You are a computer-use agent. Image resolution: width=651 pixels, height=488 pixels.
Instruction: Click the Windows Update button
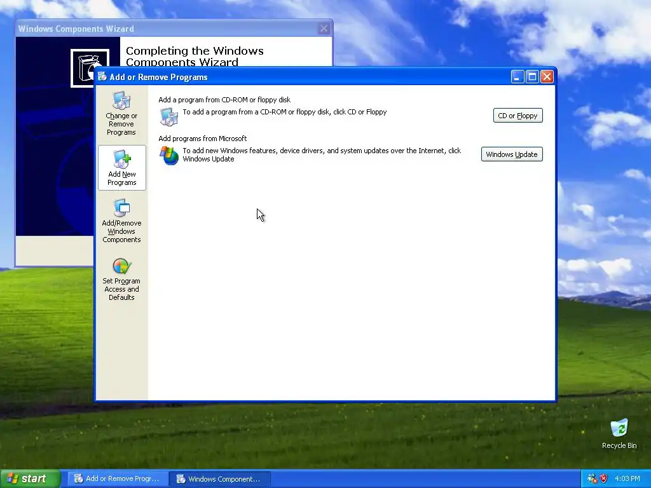(512, 154)
